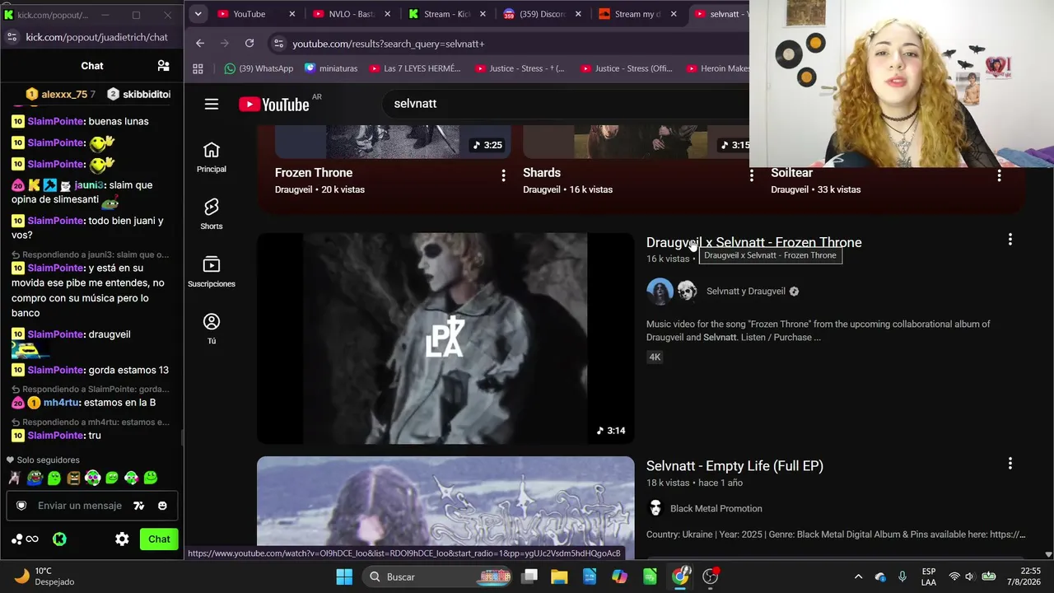
Task: Open the Chrome apps grid in bookmarks bar
Action: [198, 68]
